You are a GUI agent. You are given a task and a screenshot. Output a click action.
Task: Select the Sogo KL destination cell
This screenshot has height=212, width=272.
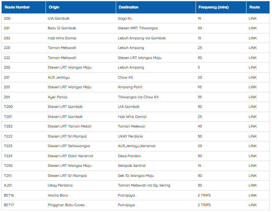(125, 18)
